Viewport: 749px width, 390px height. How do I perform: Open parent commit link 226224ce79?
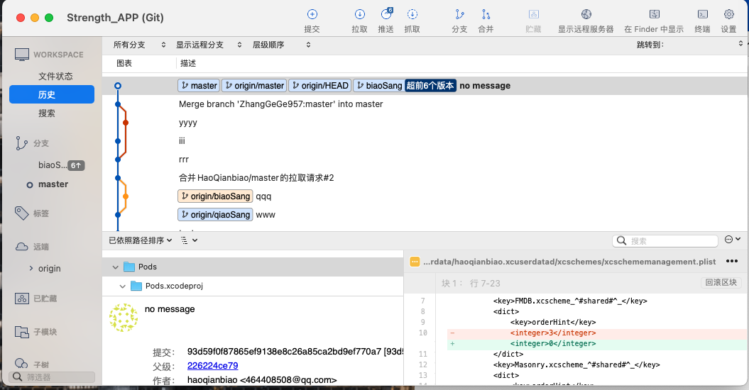pyautogui.click(x=212, y=366)
